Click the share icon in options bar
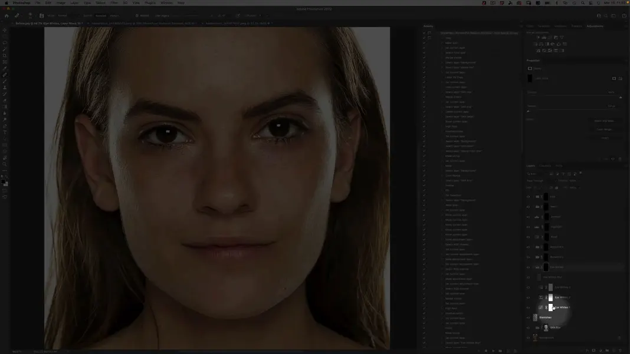The height and width of the screenshot is (354, 630). (x=624, y=16)
